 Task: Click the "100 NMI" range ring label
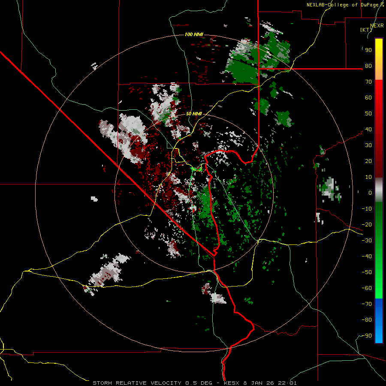click(194, 34)
